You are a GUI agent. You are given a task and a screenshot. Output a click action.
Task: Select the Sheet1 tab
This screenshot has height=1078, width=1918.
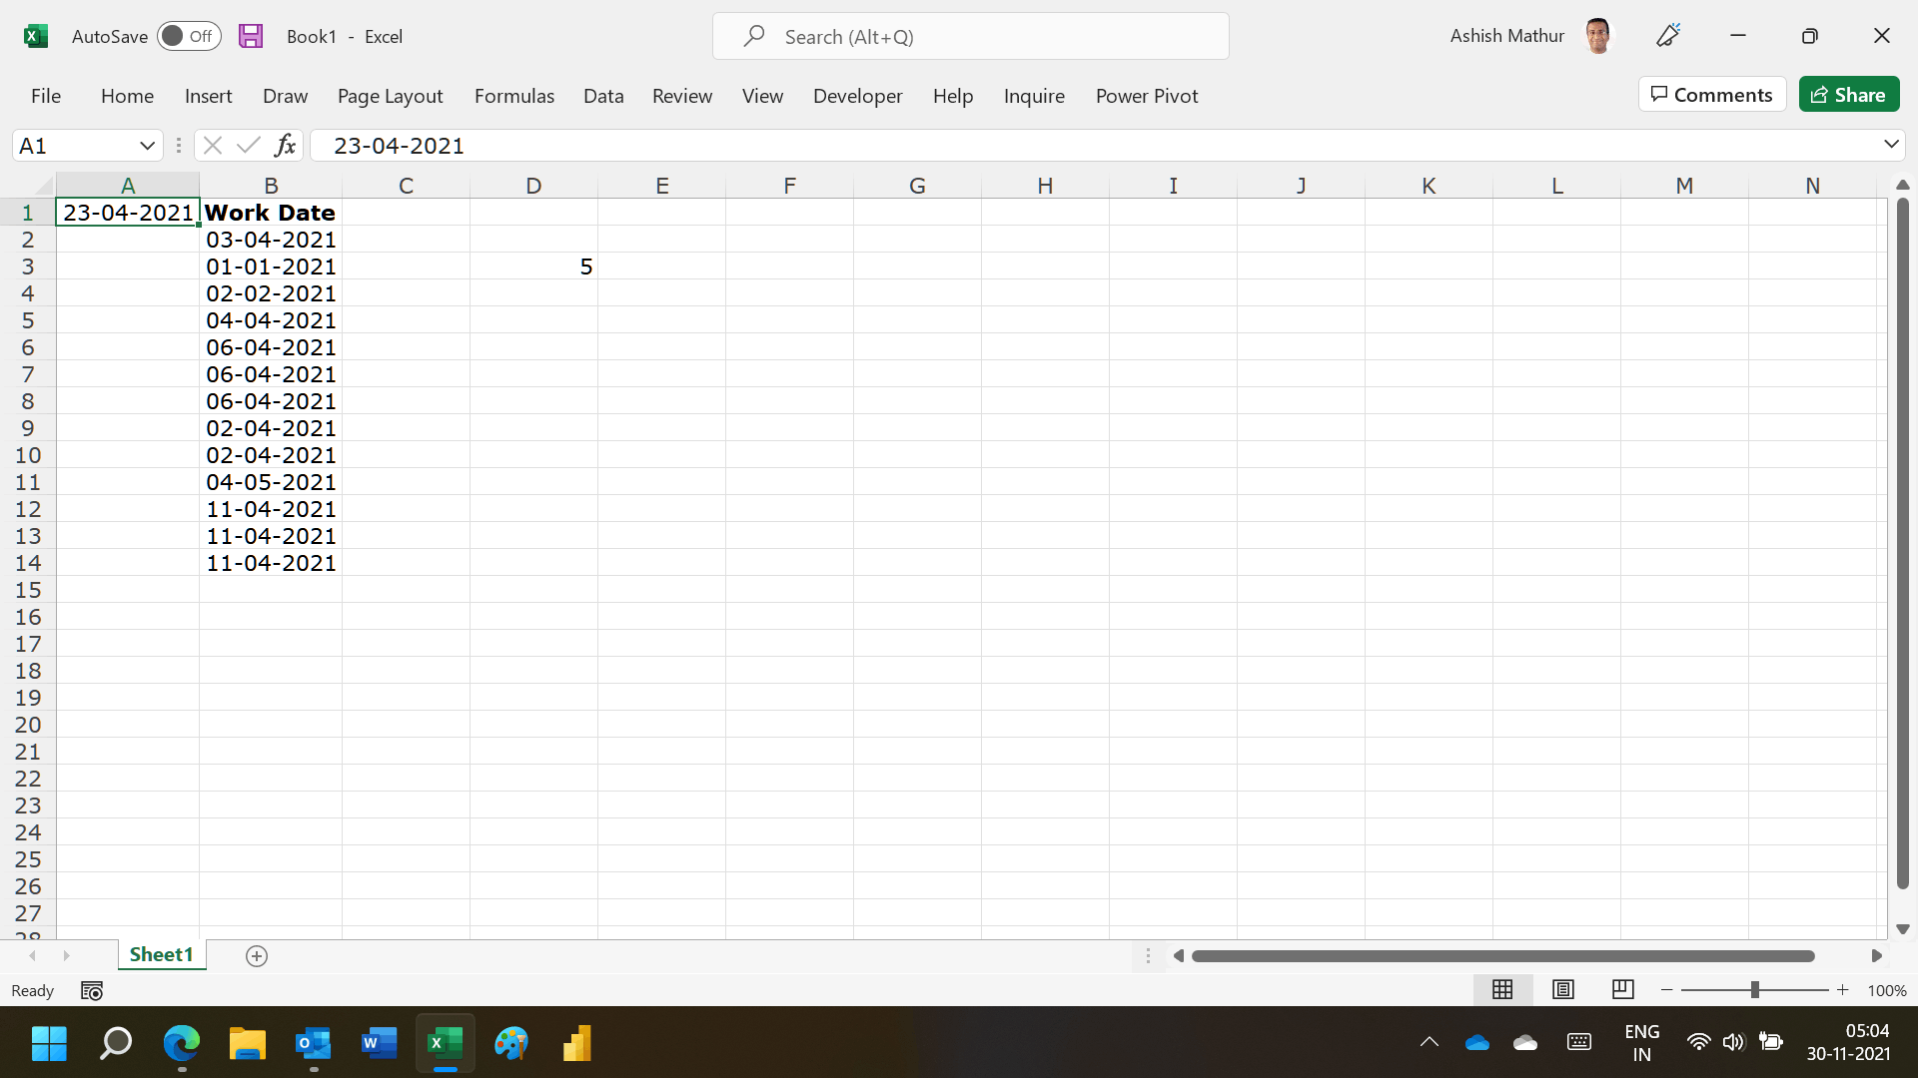tap(161, 955)
